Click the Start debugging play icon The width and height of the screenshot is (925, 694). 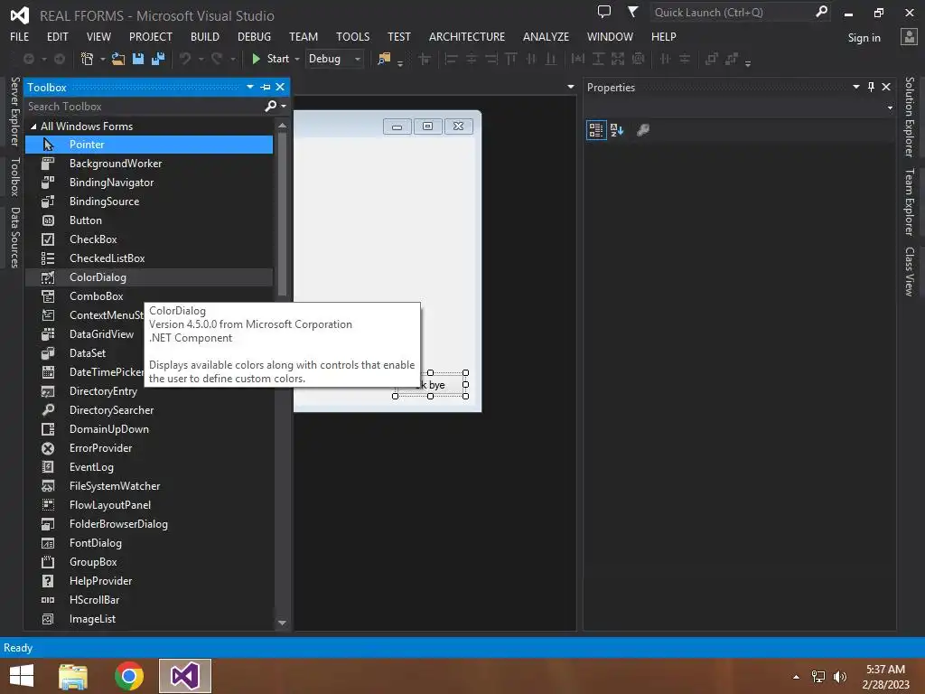tap(256, 59)
